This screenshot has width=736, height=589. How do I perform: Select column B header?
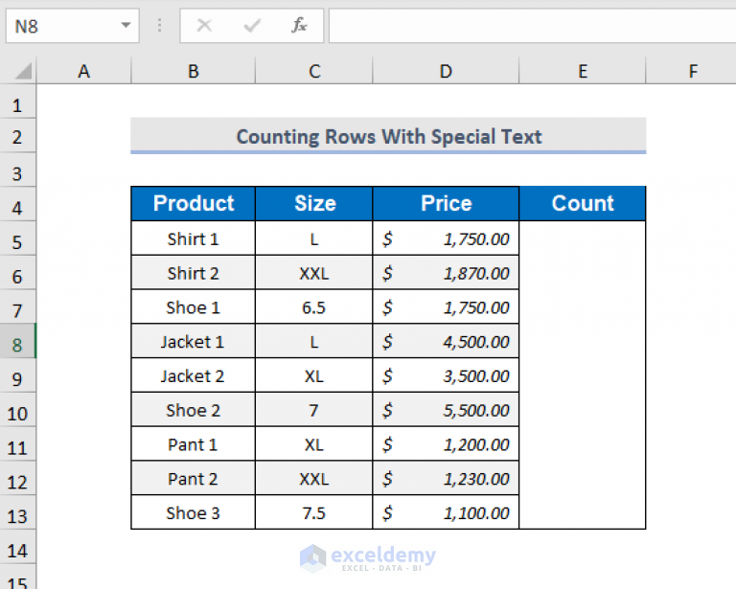[x=193, y=71]
